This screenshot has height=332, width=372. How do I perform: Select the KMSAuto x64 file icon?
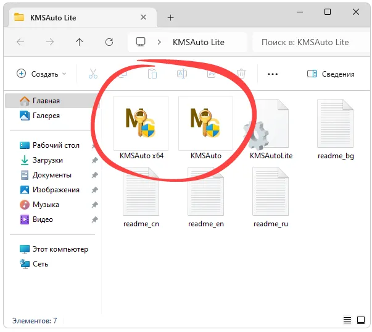tap(141, 123)
